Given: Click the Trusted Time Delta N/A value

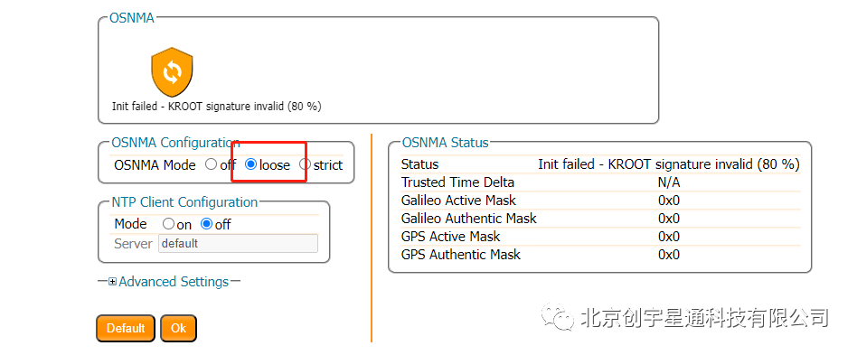Looking at the screenshot, I should click(669, 182).
